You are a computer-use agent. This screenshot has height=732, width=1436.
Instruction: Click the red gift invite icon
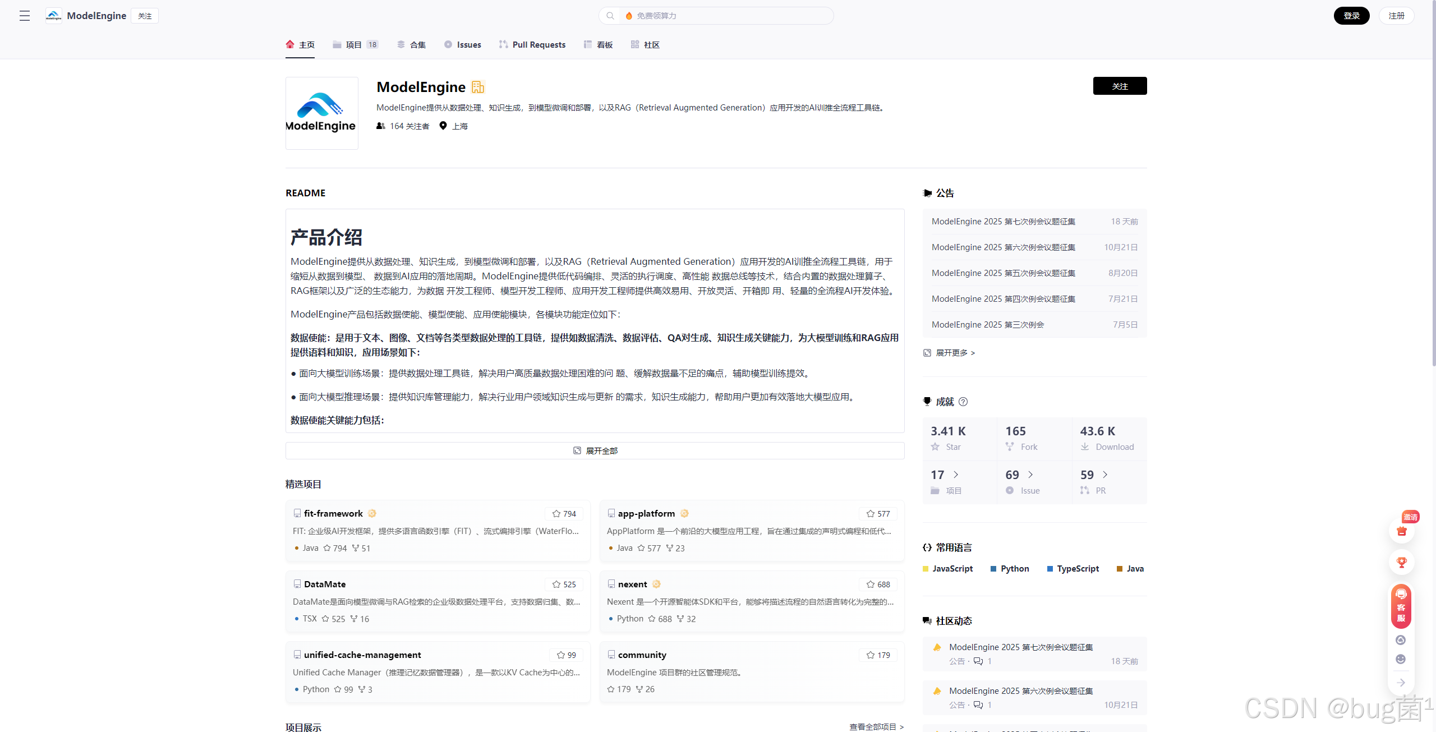[x=1401, y=531]
